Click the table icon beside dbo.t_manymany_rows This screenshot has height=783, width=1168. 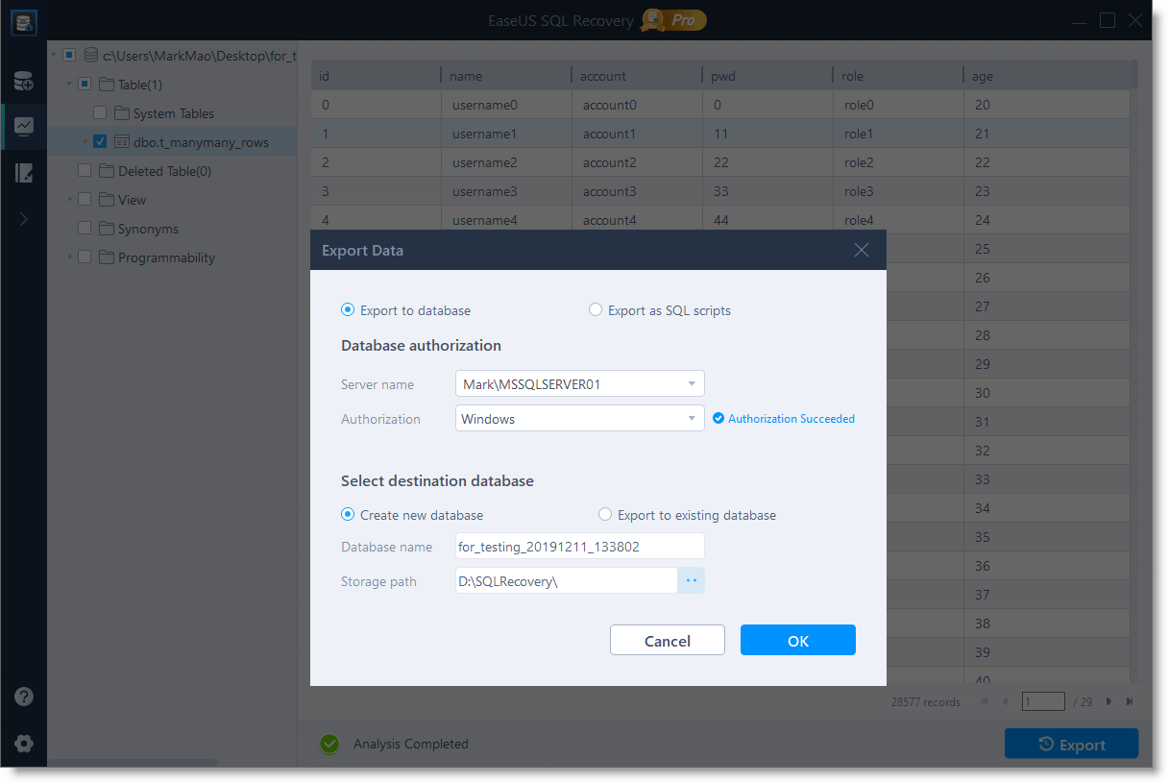click(x=122, y=142)
